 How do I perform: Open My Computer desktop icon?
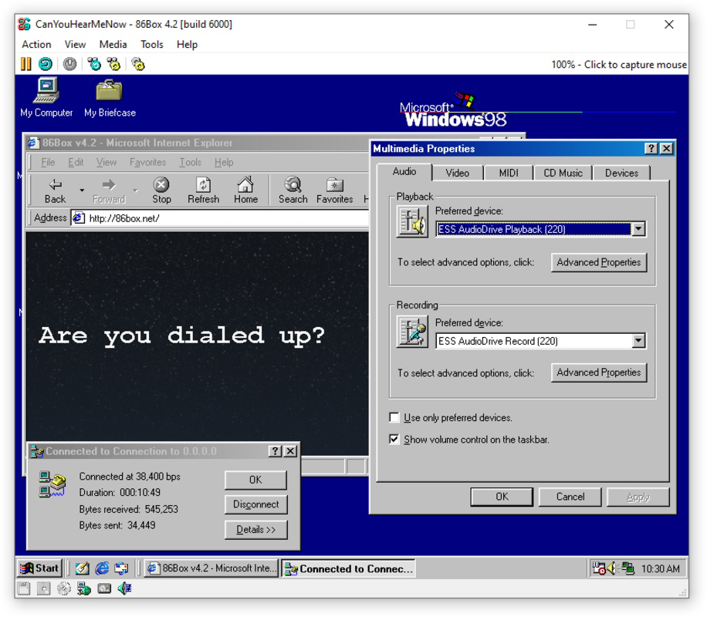[46, 97]
